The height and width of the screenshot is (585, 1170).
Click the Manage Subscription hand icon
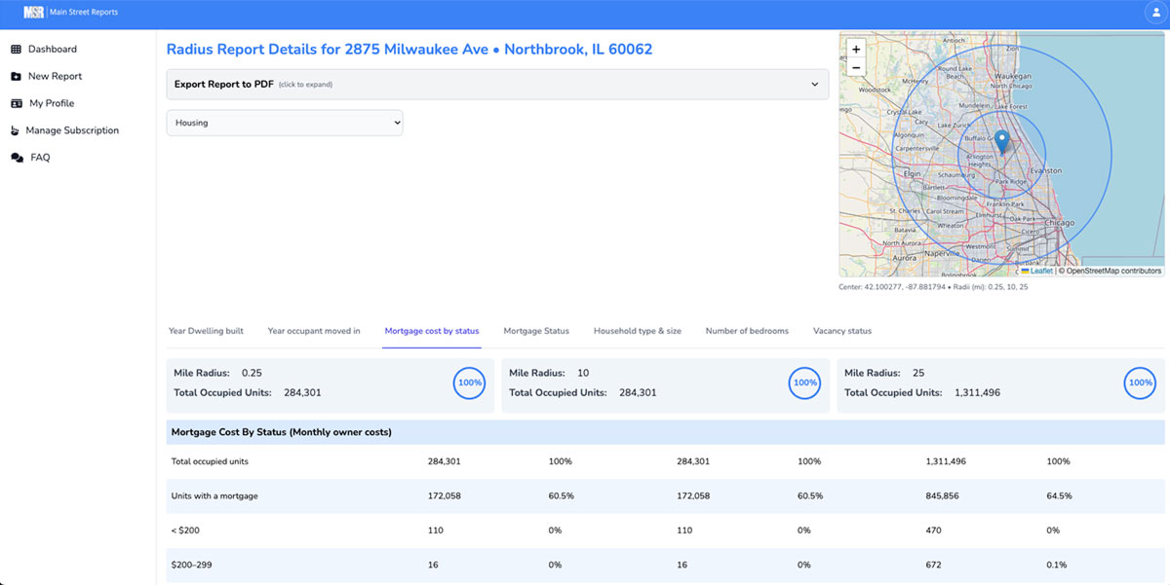click(x=17, y=129)
